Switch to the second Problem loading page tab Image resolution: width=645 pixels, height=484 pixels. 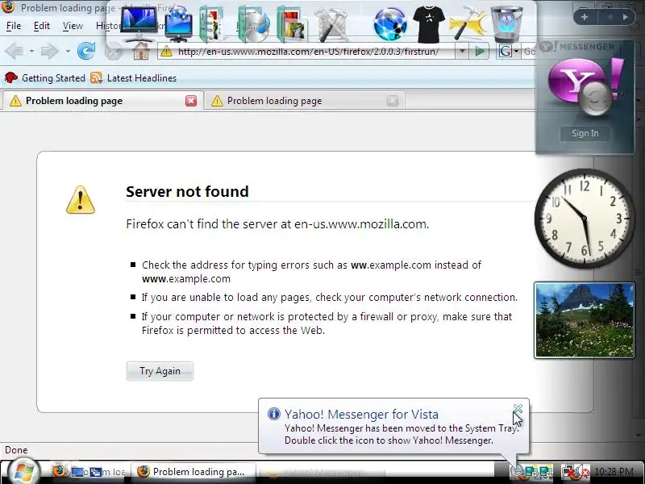pos(305,101)
